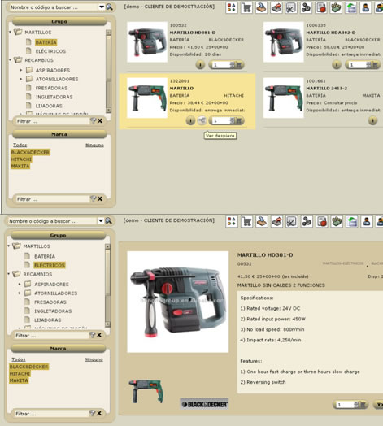Apply the Grupo filter funnel icon in detail view
The height and width of the screenshot is (426, 383).
pos(92,335)
